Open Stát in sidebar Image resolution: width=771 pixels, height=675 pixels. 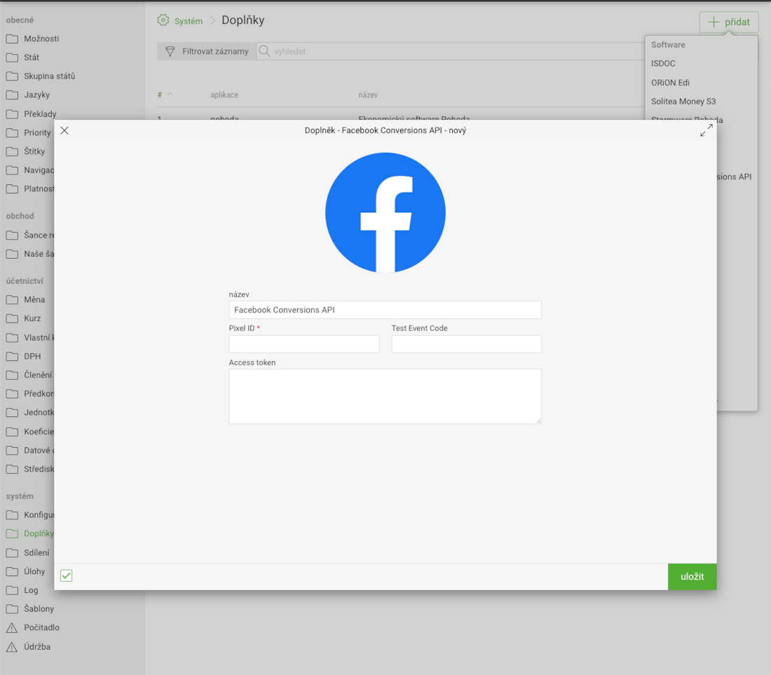(32, 57)
